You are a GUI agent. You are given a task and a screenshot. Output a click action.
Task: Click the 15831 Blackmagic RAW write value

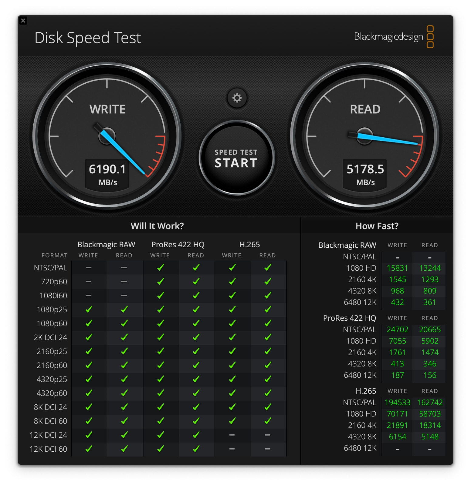397,268
